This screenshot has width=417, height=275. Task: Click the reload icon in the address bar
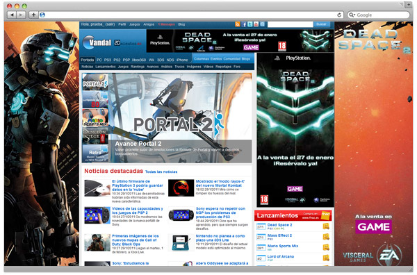[x=339, y=15]
